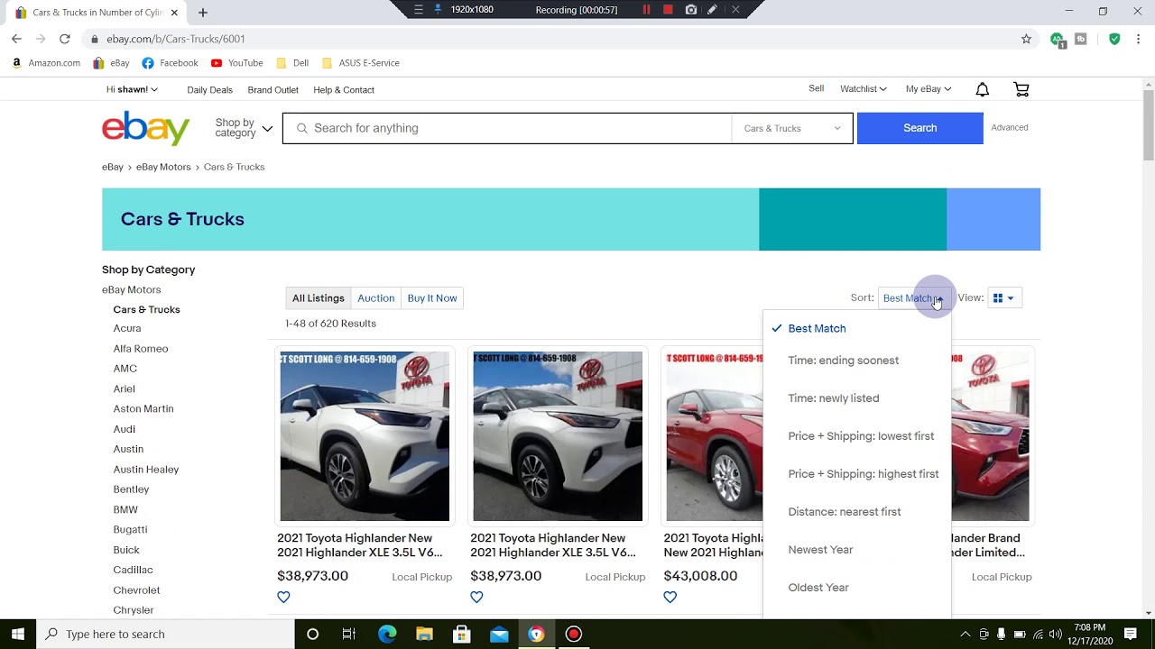Viewport: 1155px width, 649px height.
Task: Open the ASUS E-Service bookmark folder
Action: click(360, 63)
